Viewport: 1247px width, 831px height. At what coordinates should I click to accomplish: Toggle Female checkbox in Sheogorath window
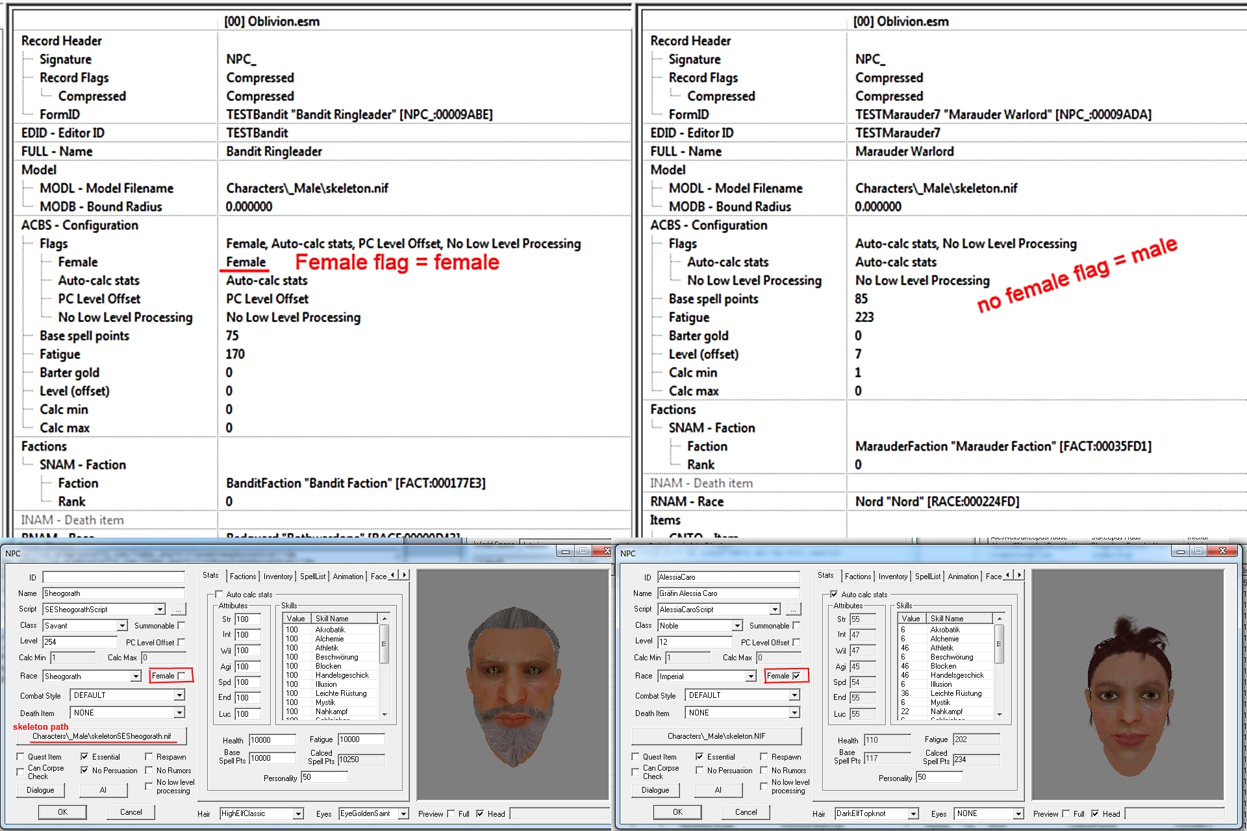point(182,676)
